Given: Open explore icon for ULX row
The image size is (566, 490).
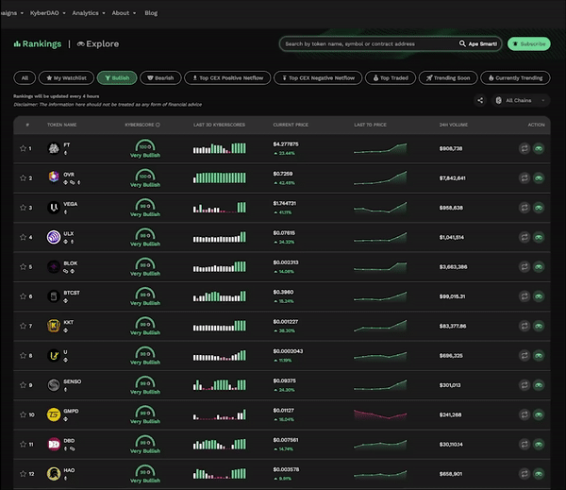Looking at the screenshot, I should [x=539, y=237].
